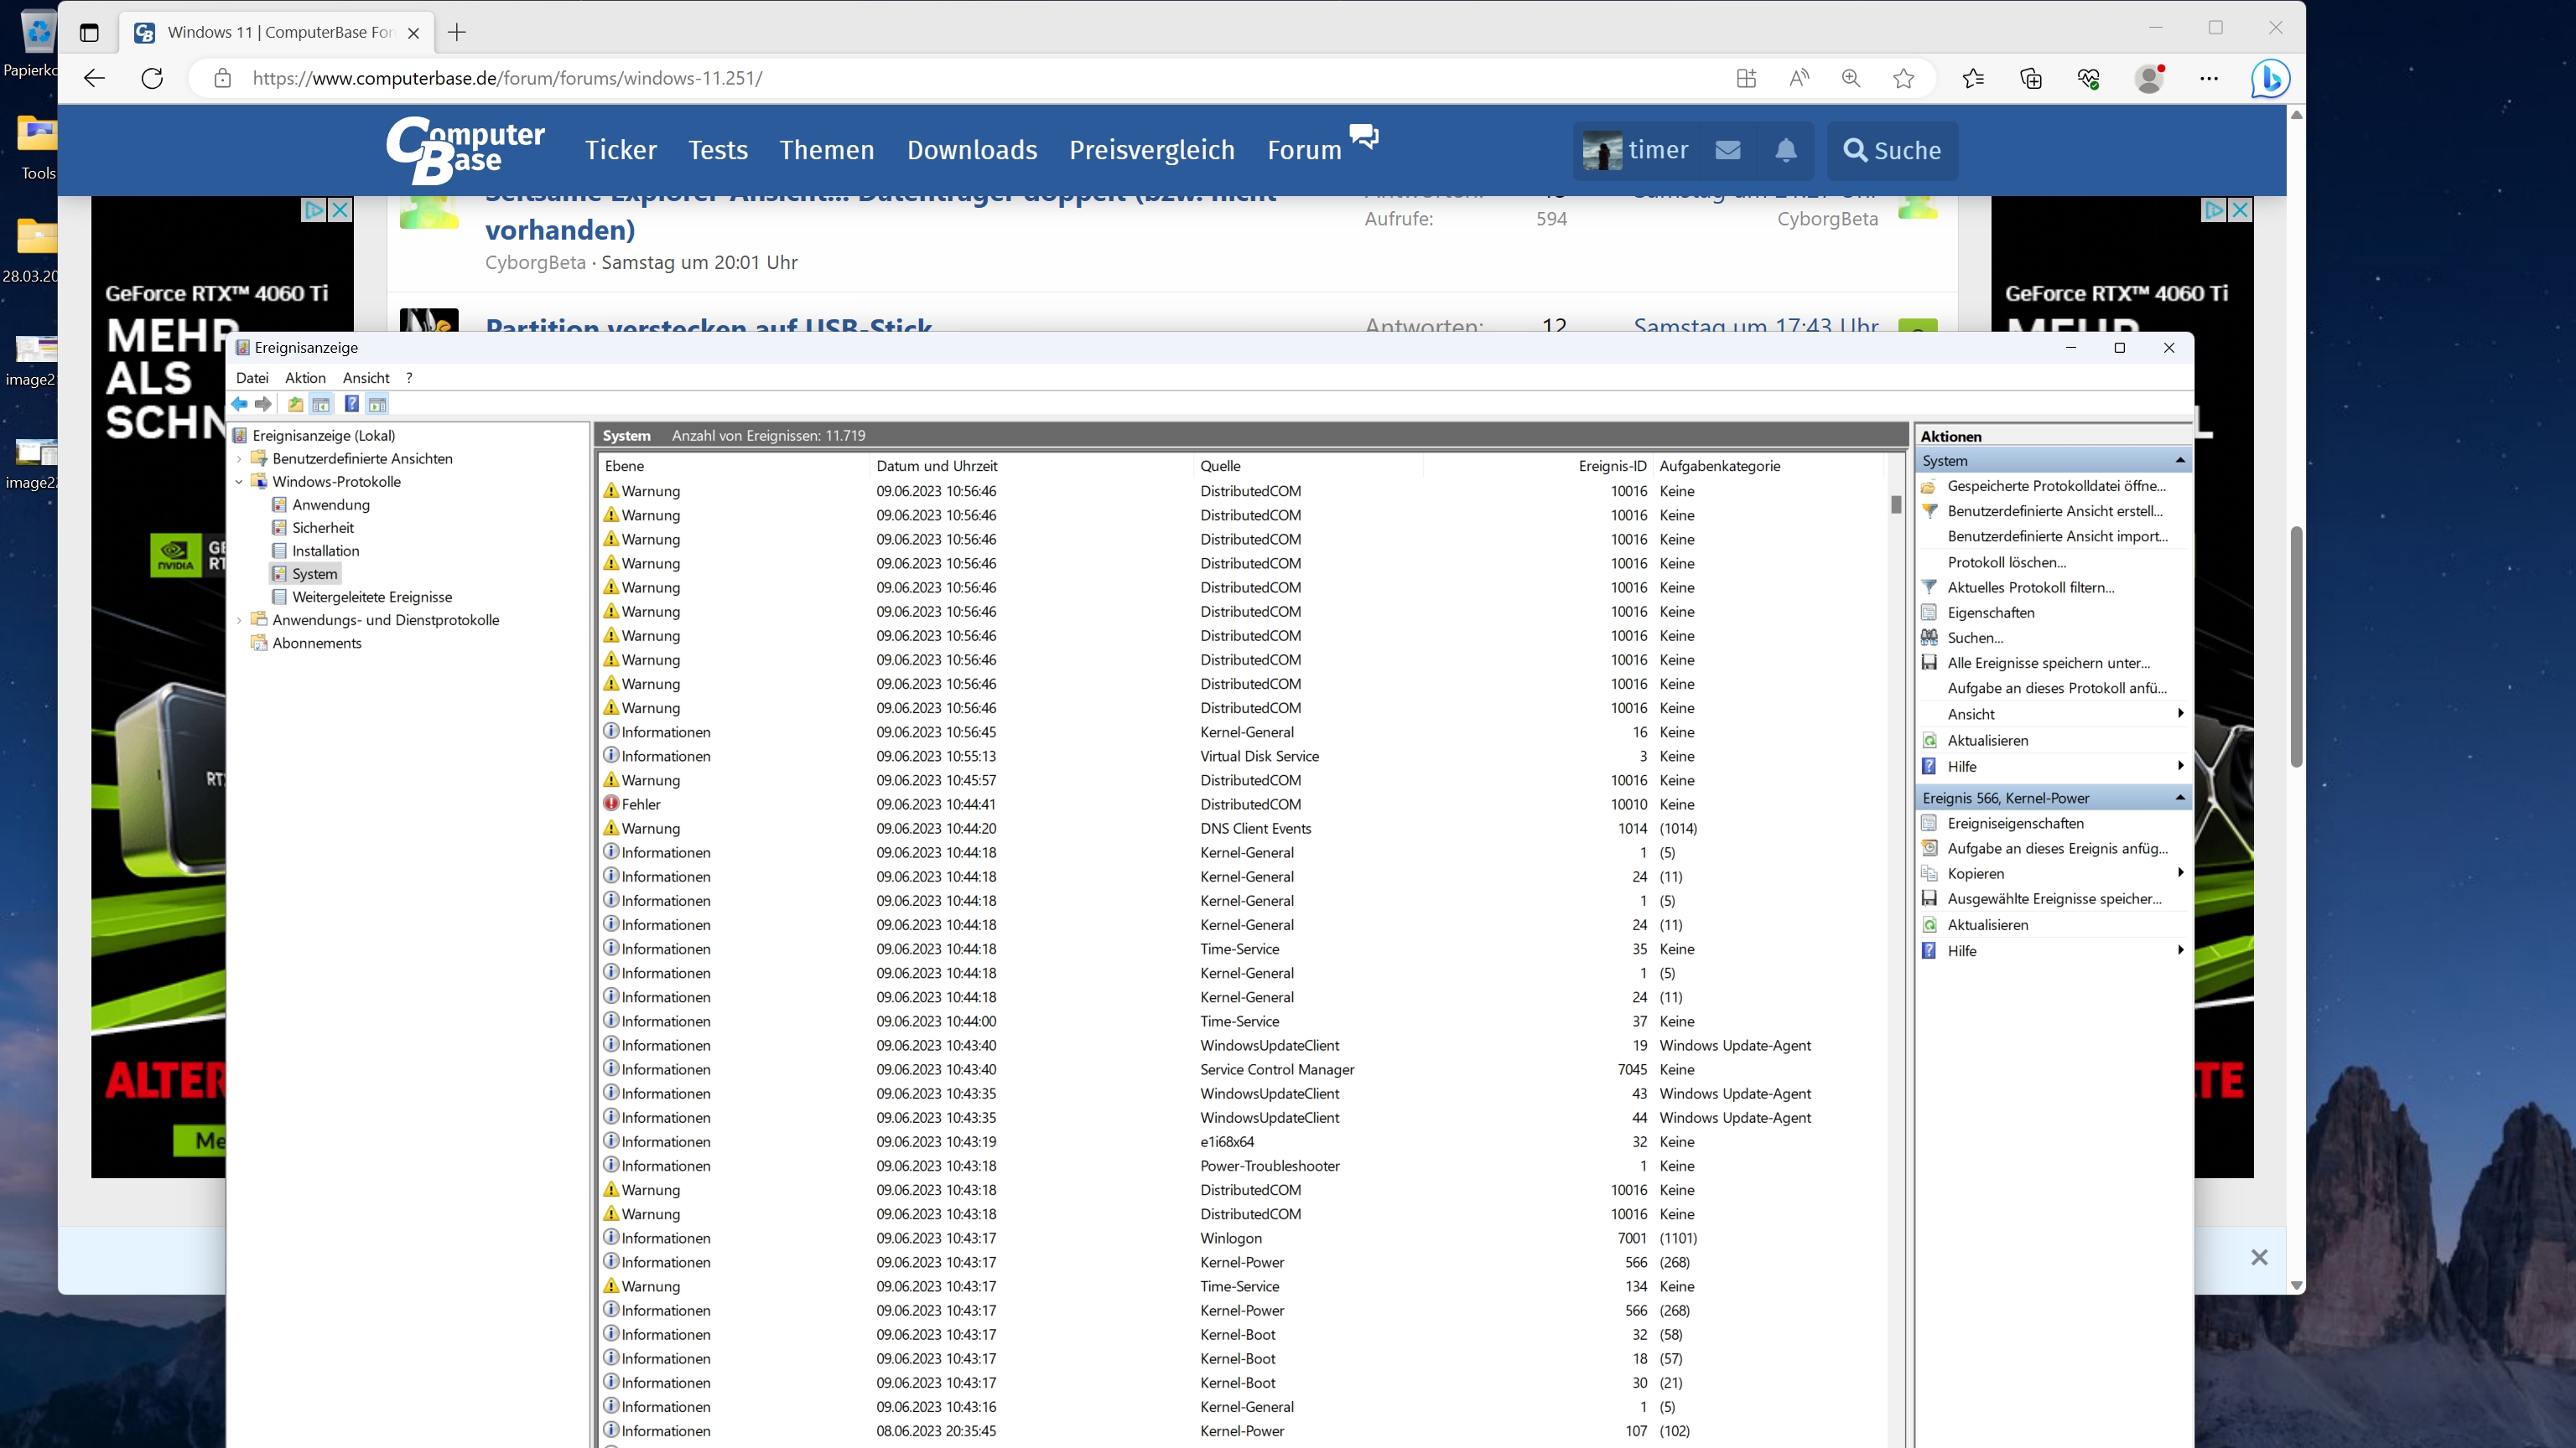Expand 'Benutzerdefinierte Ansichten' tree node

[x=240, y=458]
